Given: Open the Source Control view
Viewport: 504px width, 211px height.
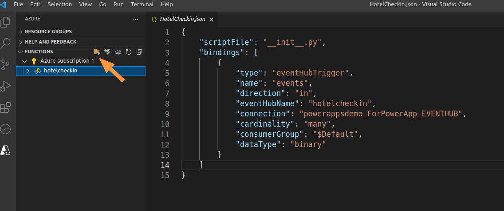Looking at the screenshot, I should pyautogui.click(x=5, y=65).
